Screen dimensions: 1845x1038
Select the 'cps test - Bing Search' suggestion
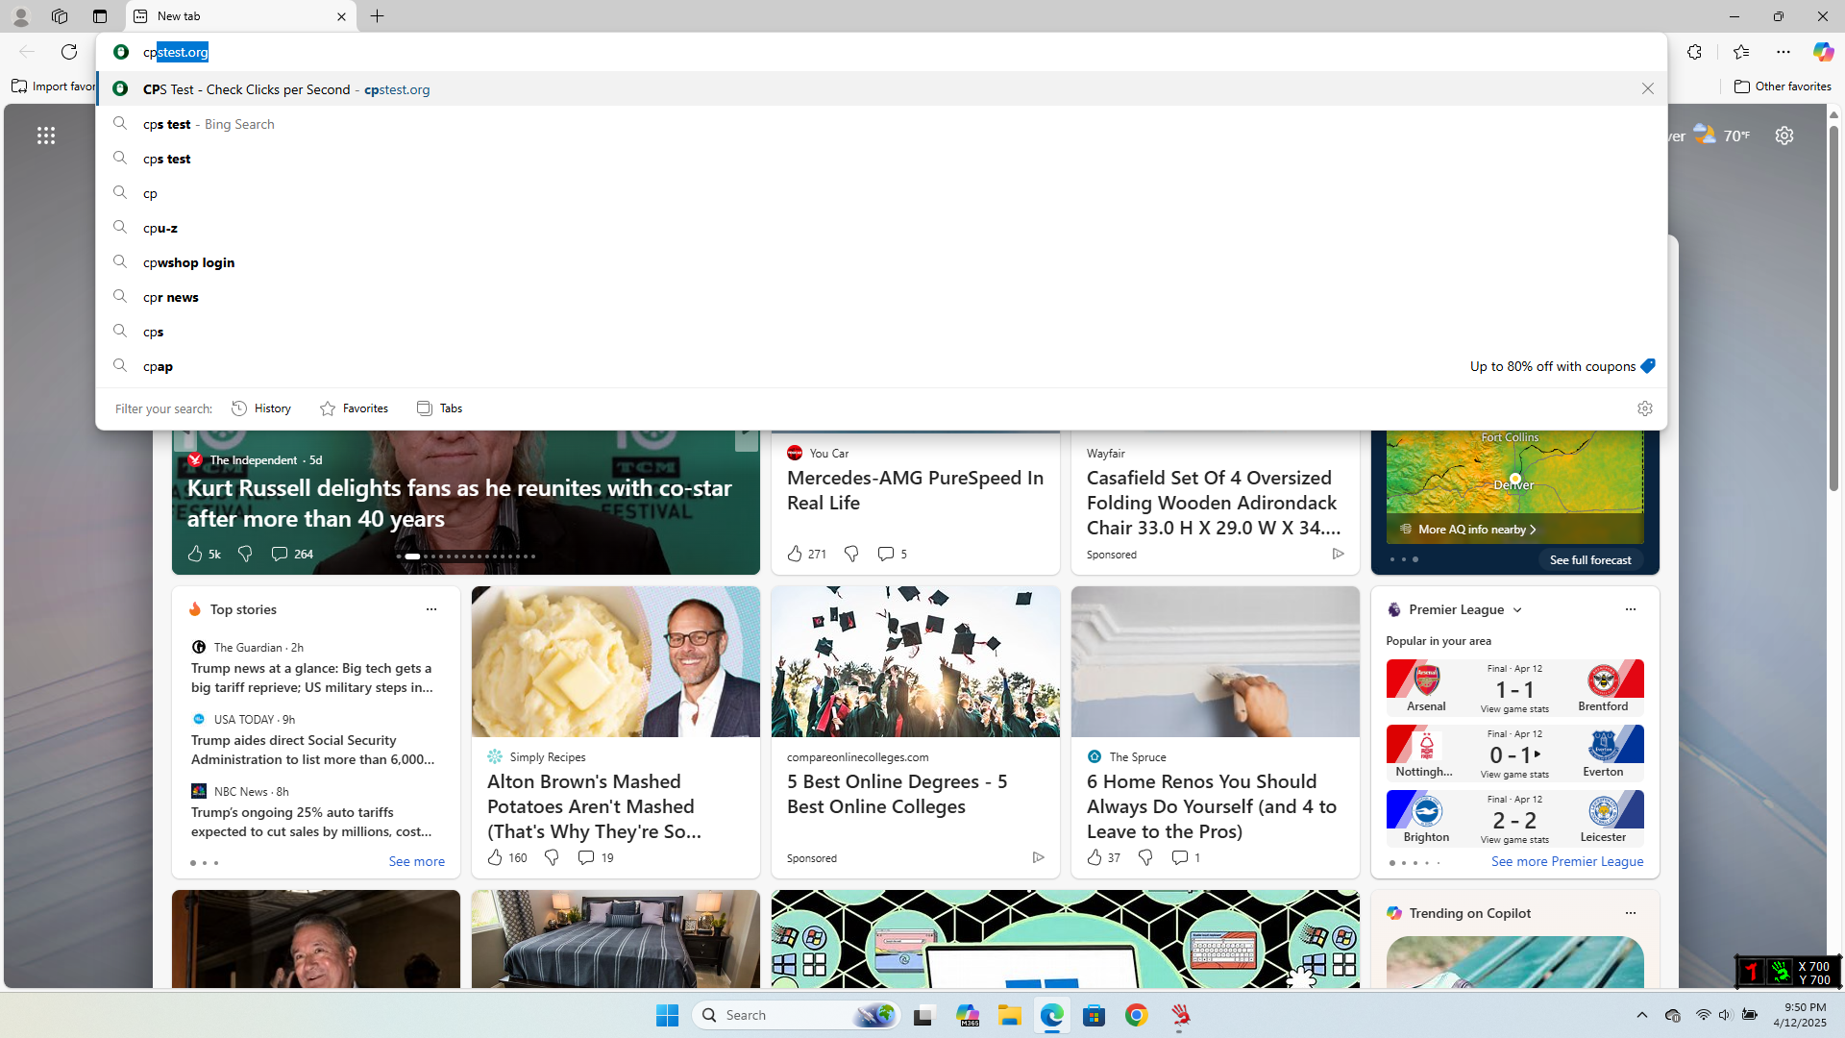881,124
